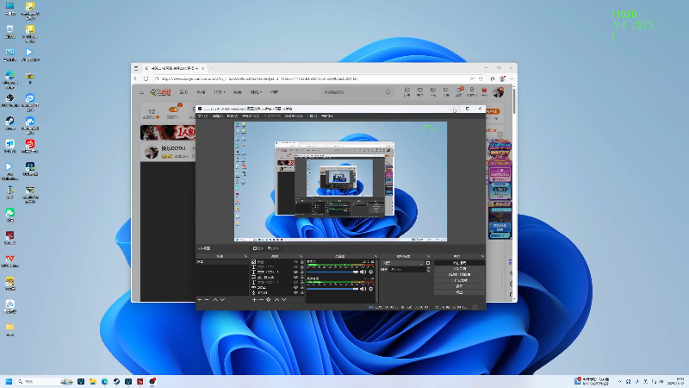Toggle the orange switch beside the number 12

[174, 110]
